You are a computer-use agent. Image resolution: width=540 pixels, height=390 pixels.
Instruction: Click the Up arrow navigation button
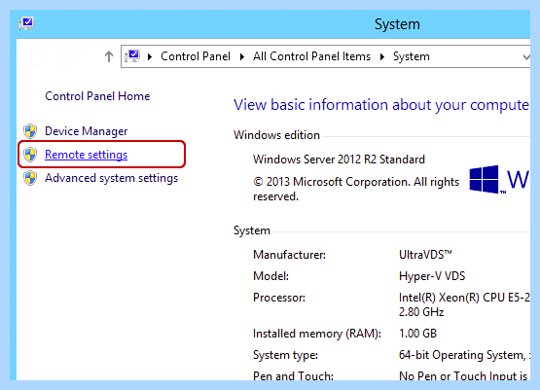[109, 56]
